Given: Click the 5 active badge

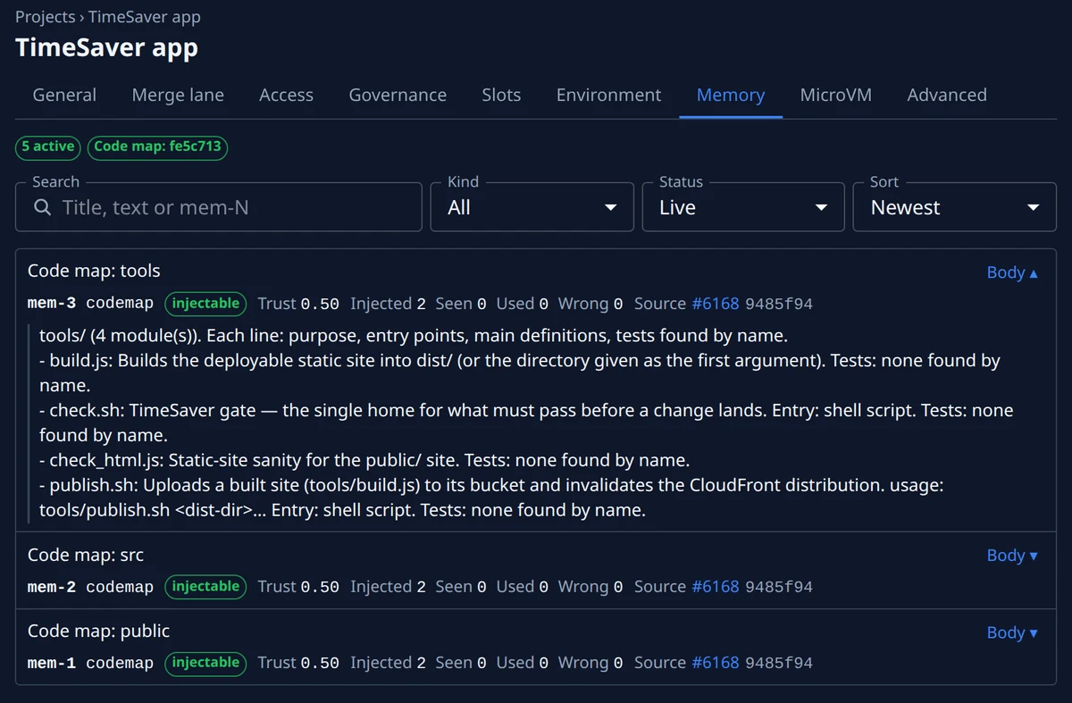Looking at the screenshot, I should pos(48,146).
